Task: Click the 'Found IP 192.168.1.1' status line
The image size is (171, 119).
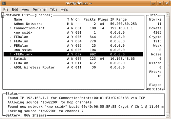Action: point(76,98)
